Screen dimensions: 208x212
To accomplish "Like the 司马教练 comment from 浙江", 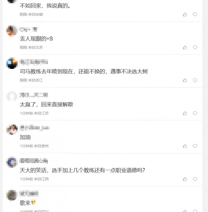I will pos(185,80).
